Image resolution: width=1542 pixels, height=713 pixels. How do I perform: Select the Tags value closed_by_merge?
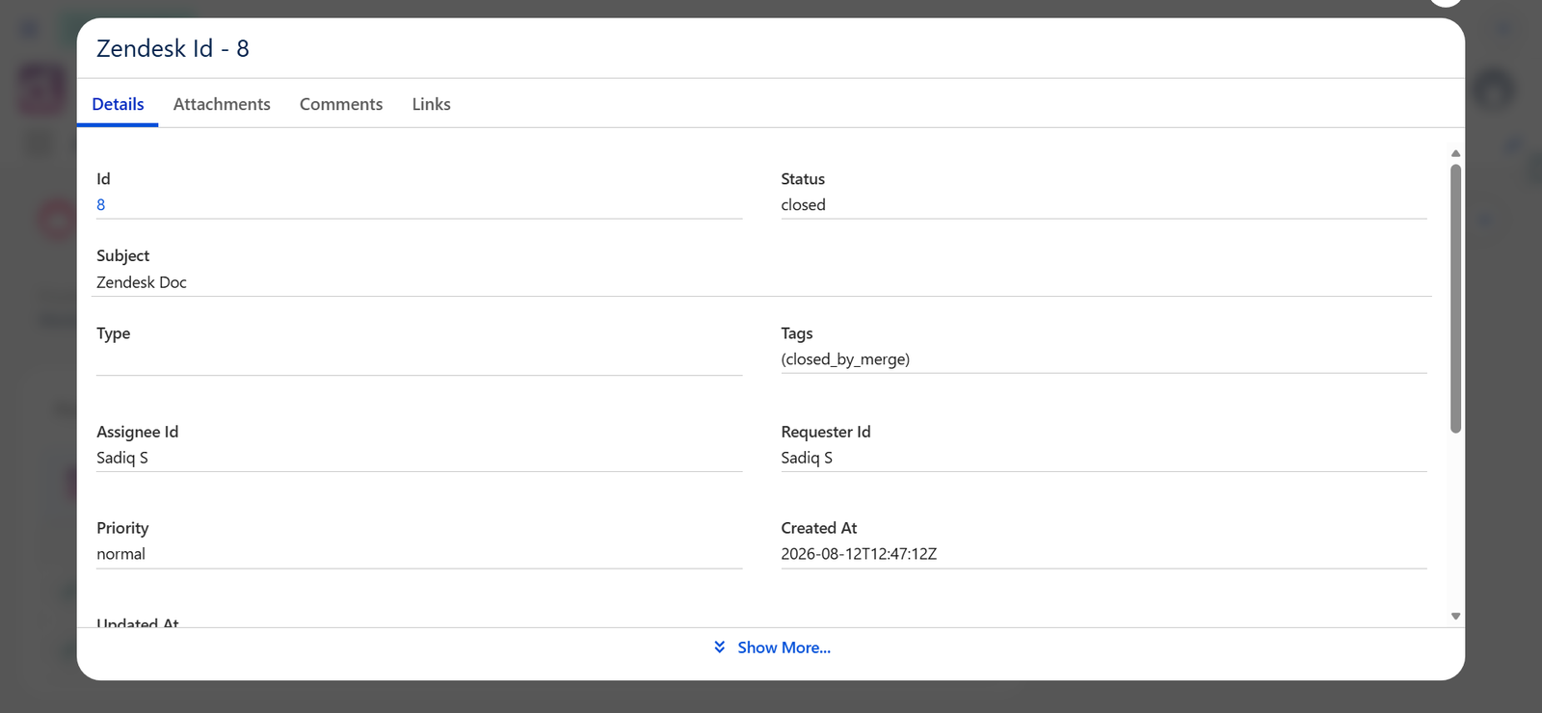(x=845, y=359)
